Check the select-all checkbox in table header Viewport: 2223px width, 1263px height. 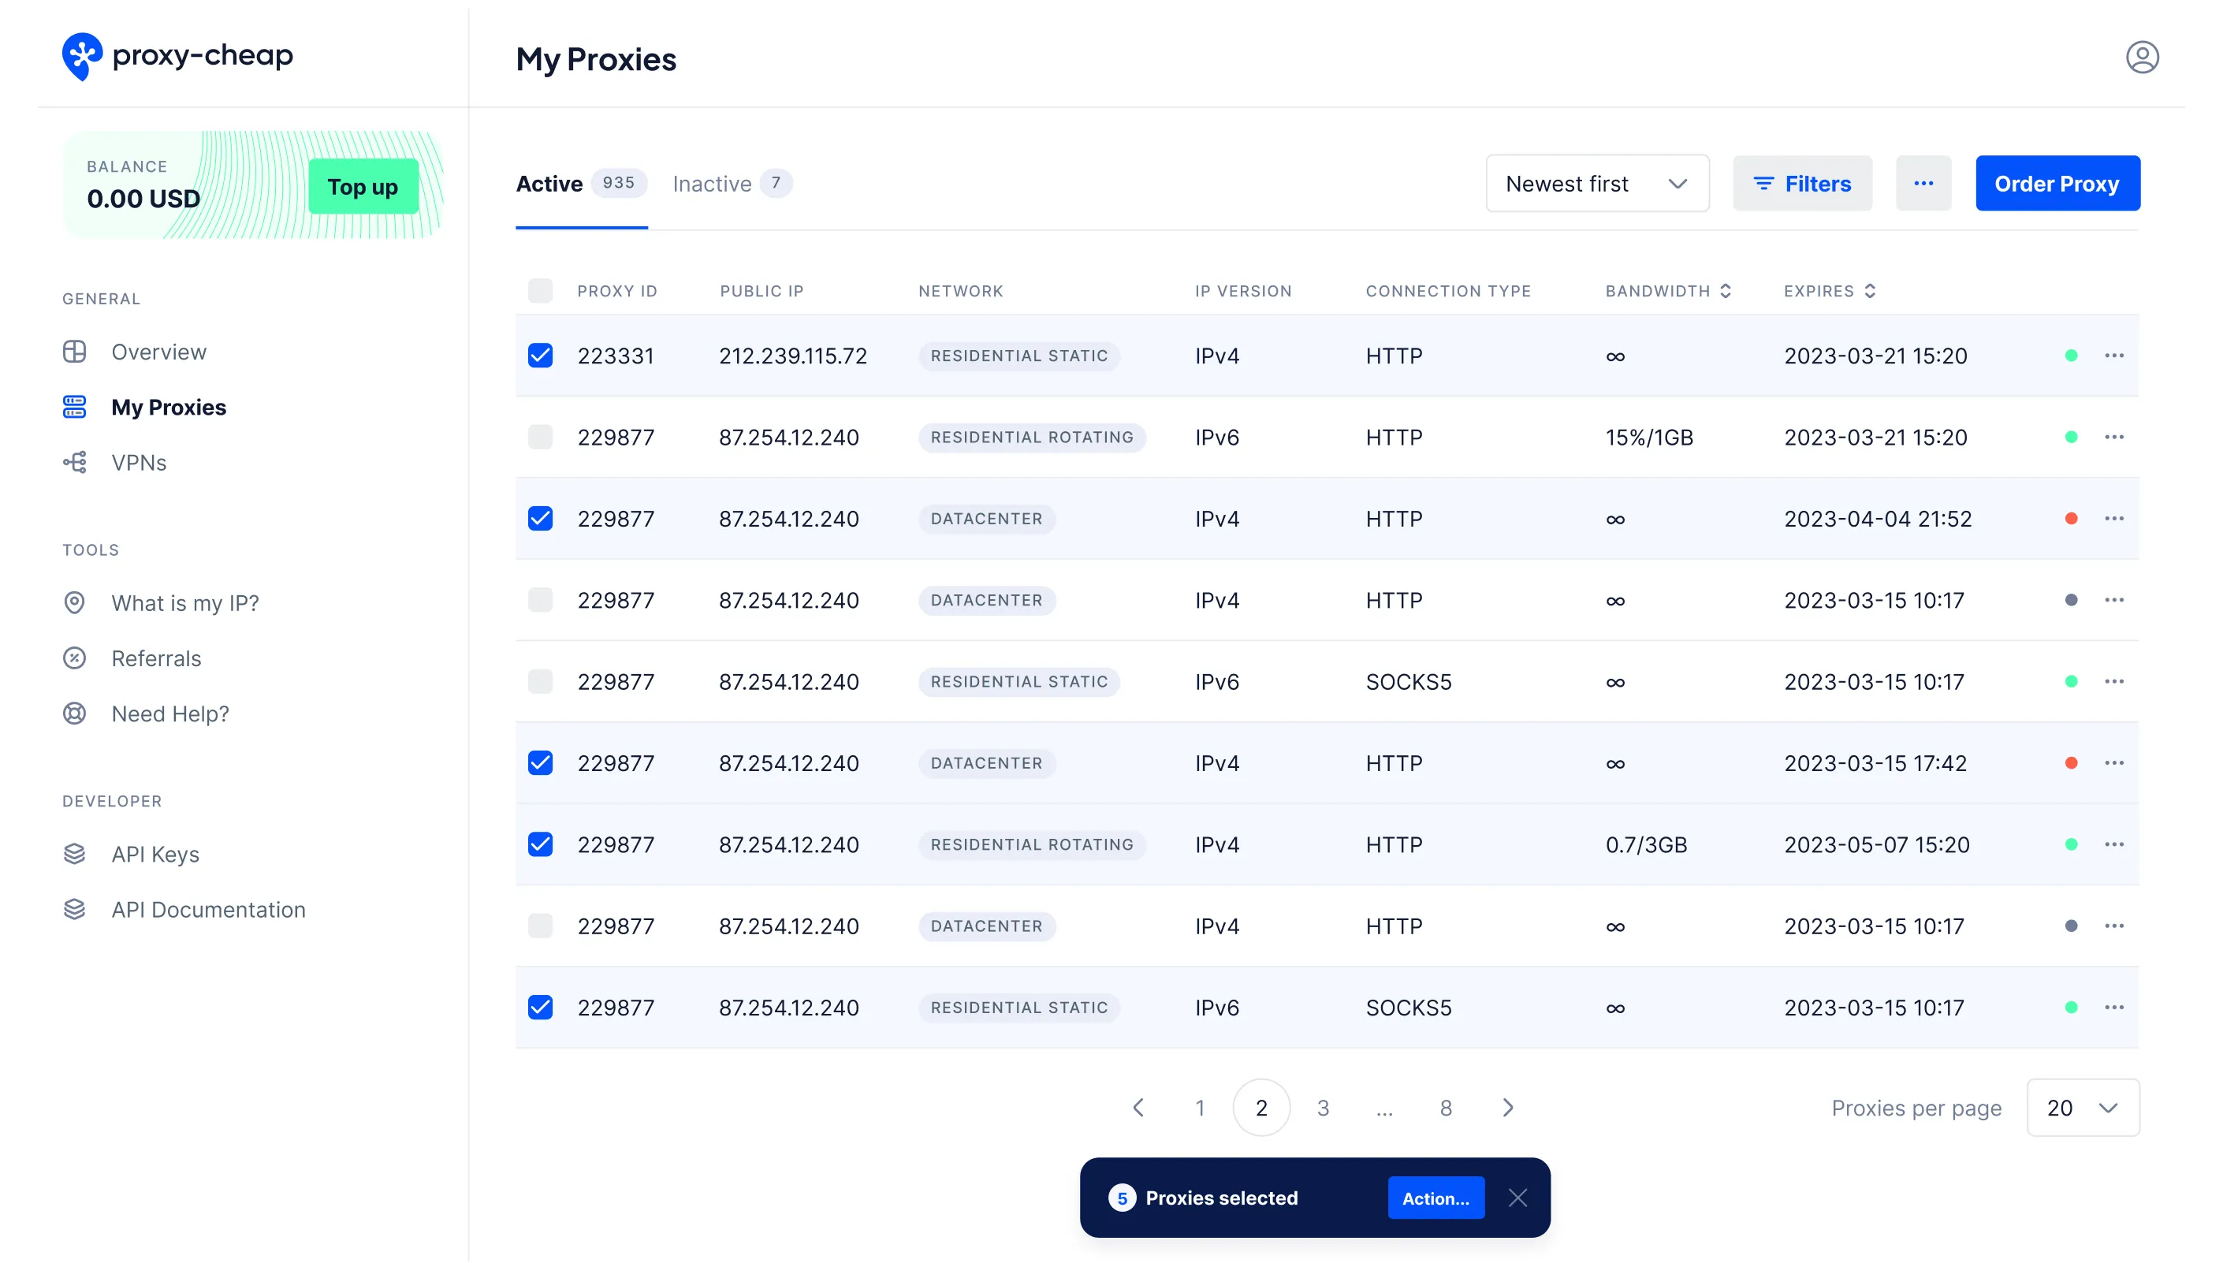[x=540, y=291]
